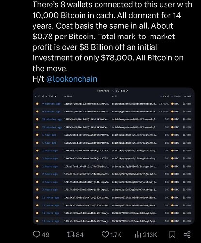Viewport: 201px width, 243px height.
Task: Go to the previous transfers page arrow
Action: coord(113,91)
